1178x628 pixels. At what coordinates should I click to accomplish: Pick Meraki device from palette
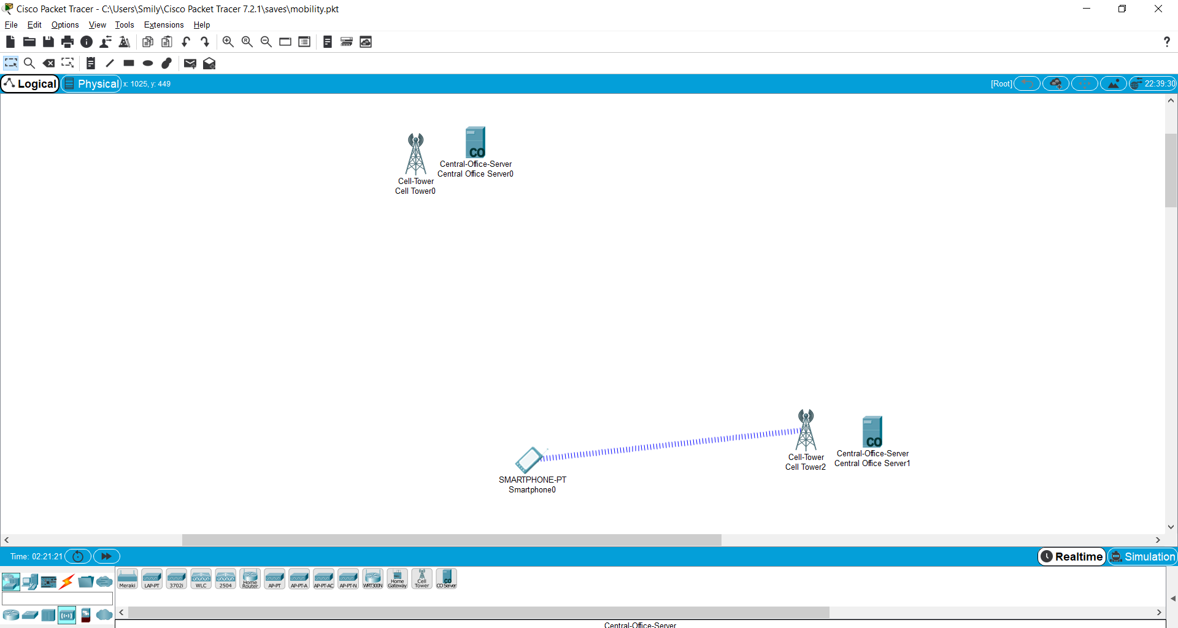click(x=127, y=579)
